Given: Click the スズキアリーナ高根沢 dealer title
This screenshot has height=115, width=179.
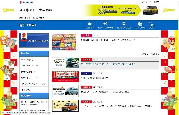Looking at the screenshot, I should 36,10.
